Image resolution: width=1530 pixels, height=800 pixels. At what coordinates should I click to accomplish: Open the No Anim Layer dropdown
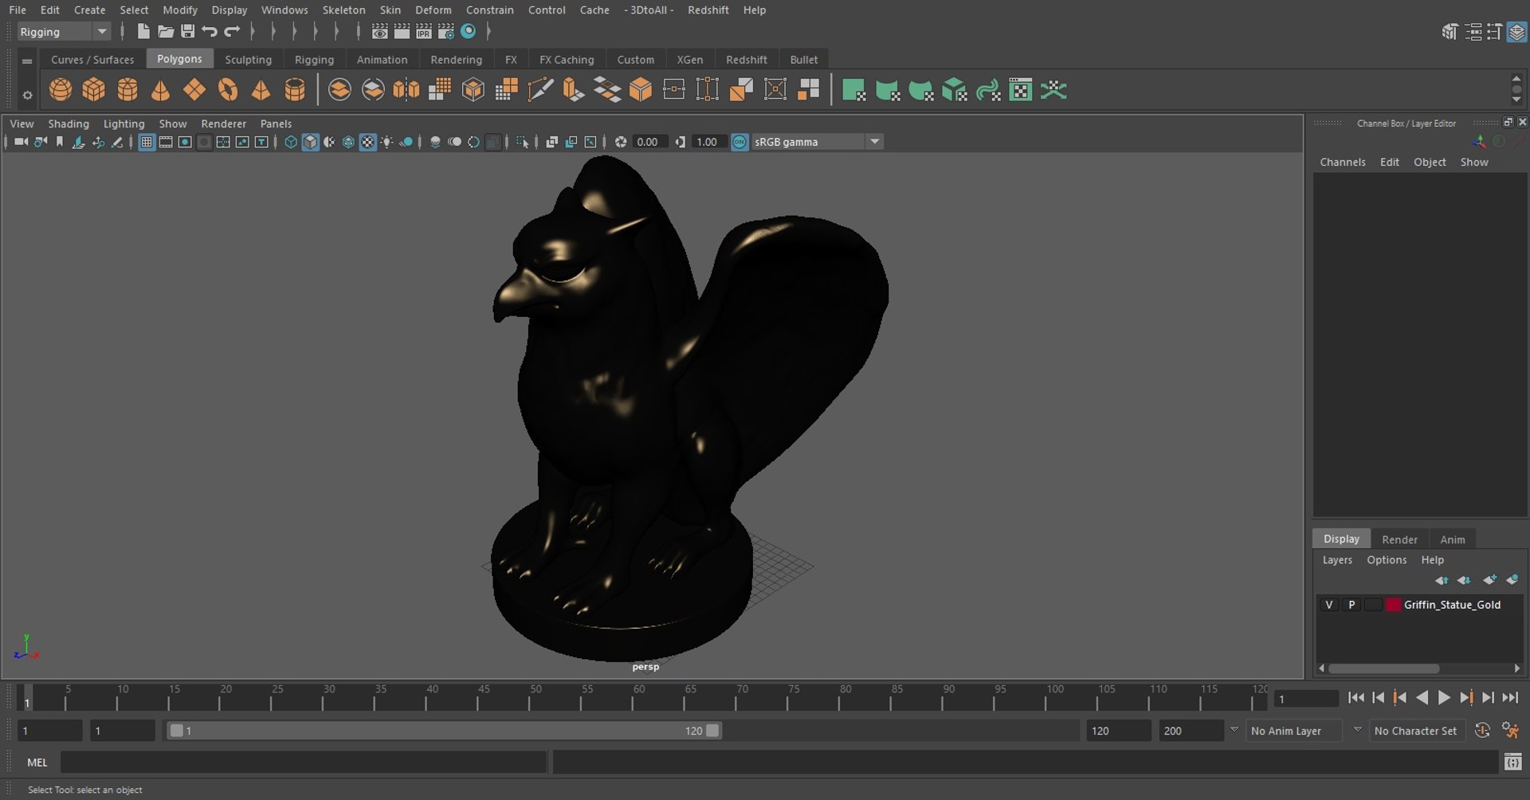pos(1294,731)
